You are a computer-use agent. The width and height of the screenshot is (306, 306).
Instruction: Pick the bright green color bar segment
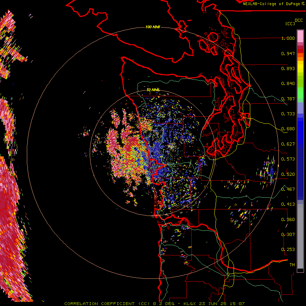tap(300, 93)
